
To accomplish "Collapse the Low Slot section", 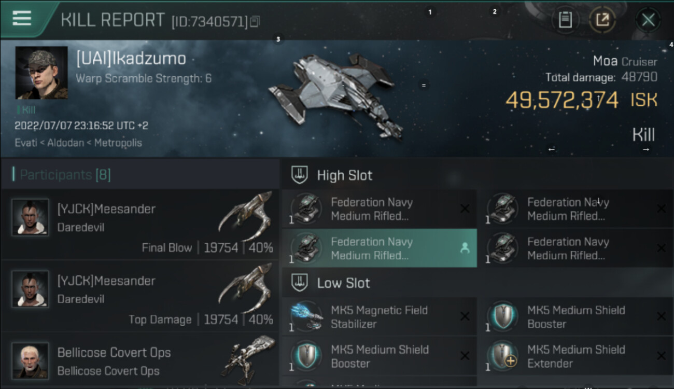I will pos(300,283).
